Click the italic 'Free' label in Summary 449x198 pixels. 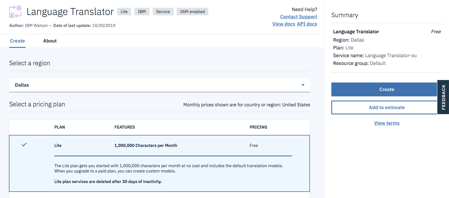coord(436,32)
